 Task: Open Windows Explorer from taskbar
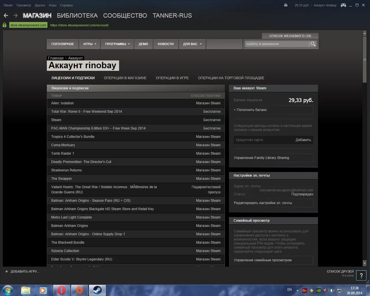25,290
